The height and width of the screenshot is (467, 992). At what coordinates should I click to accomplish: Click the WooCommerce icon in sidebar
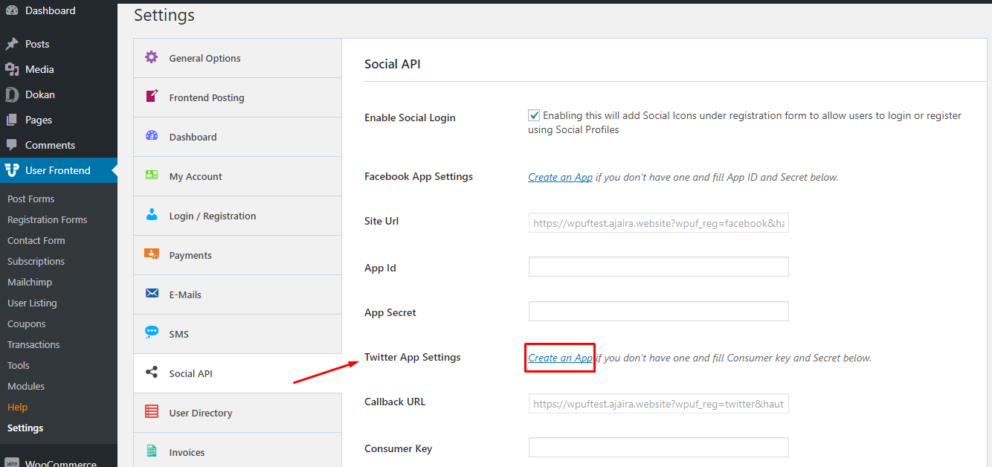click(12, 463)
